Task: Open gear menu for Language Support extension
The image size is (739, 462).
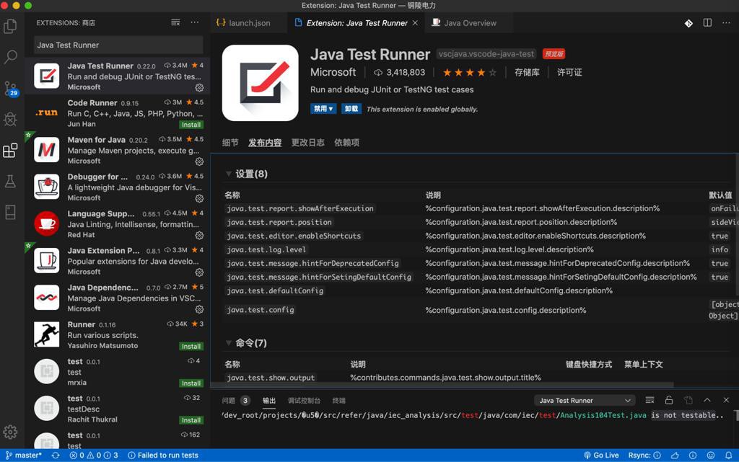Action: [199, 235]
